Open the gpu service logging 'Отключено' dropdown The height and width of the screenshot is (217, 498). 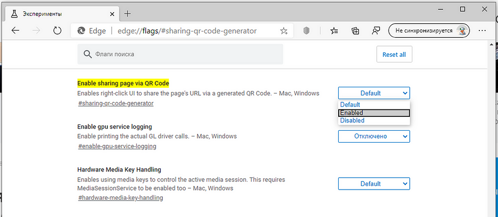coord(374,136)
